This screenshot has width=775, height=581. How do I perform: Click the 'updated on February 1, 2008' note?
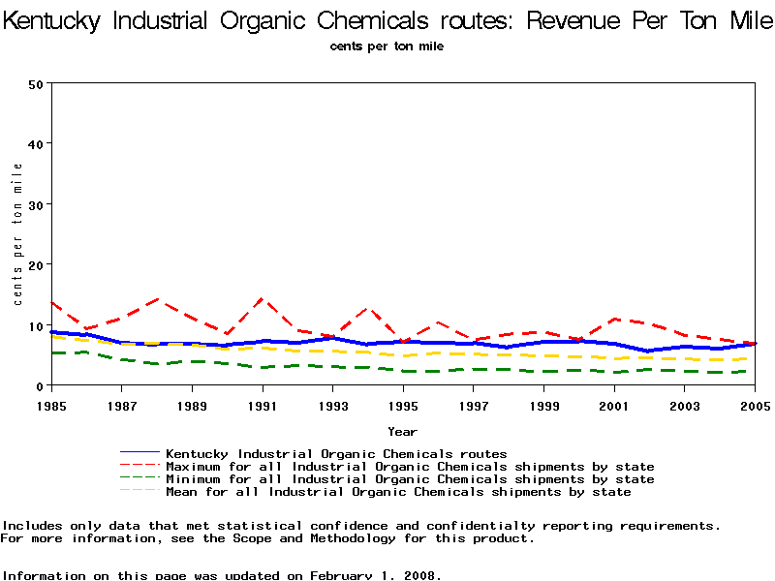[x=318, y=575]
